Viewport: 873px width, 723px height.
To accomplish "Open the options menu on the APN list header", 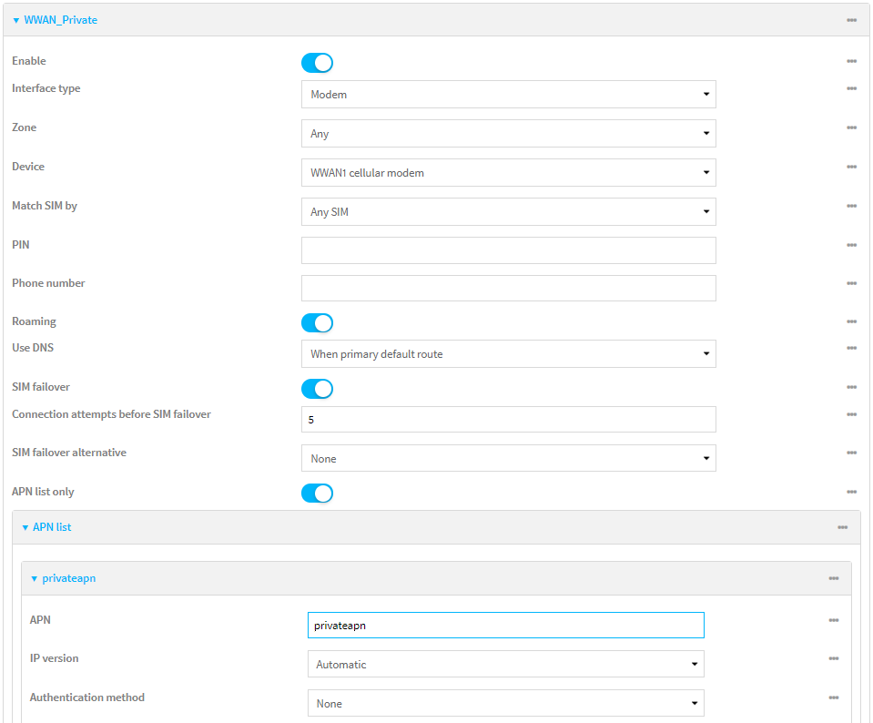I will [x=840, y=526].
